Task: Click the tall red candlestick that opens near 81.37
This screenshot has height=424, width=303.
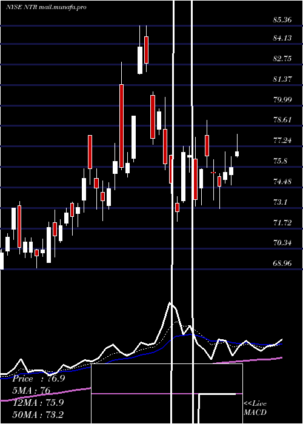Action: pos(121,126)
